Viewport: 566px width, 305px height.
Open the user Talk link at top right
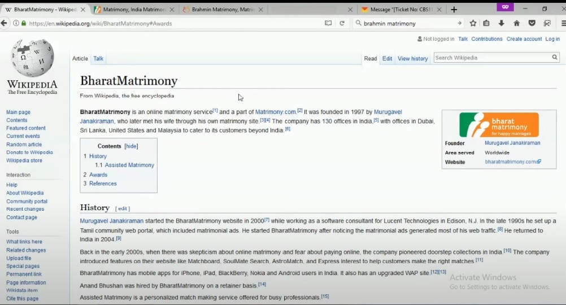pyautogui.click(x=463, y=39)
